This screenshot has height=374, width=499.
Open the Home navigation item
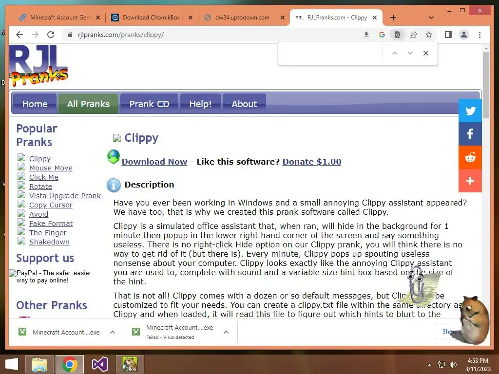35,104
